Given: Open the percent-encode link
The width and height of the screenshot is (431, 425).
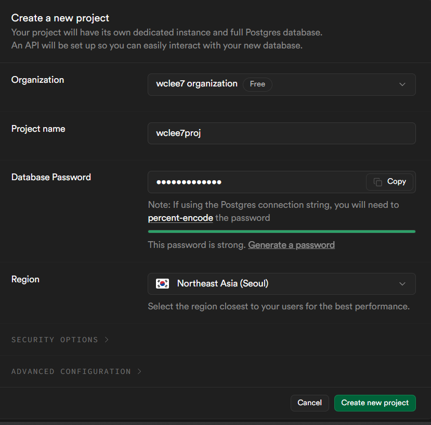Looking at the screenshot, I should coord(180,218).
